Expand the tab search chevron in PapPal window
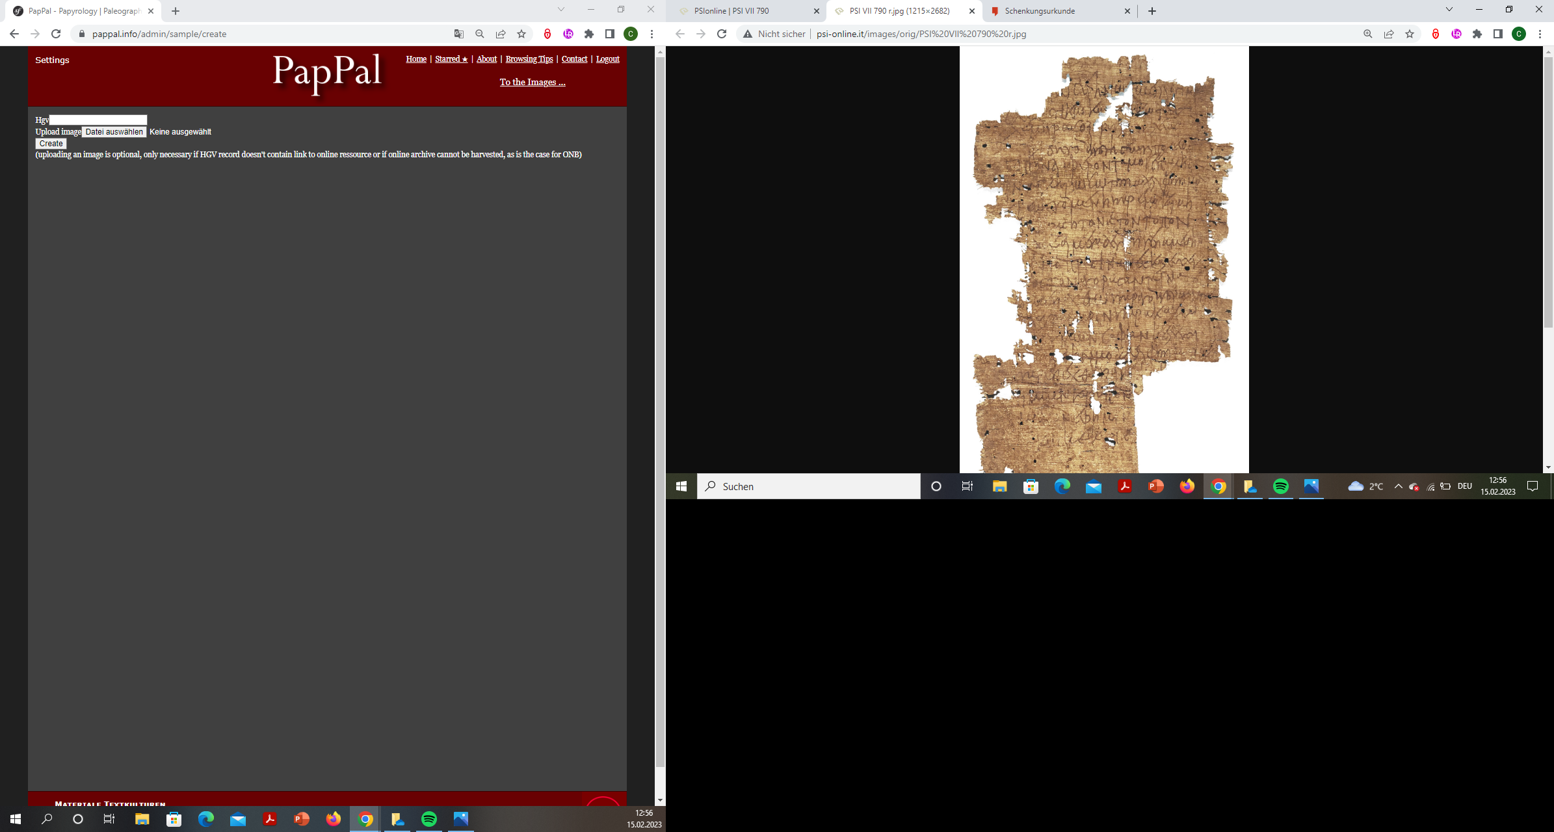The height and width of the screenshot is (832, 1554). (561, 9)
